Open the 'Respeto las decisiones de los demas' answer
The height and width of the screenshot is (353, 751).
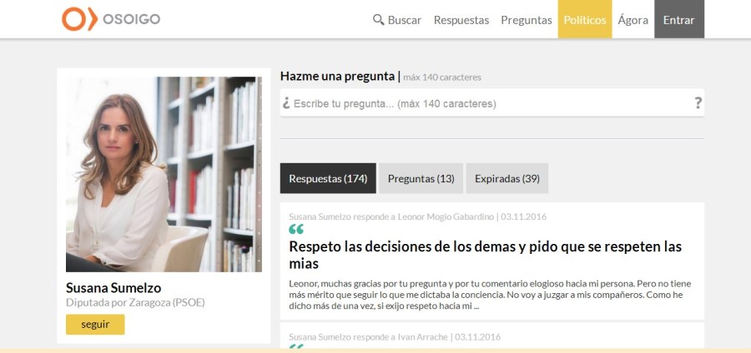coord(485,255)
